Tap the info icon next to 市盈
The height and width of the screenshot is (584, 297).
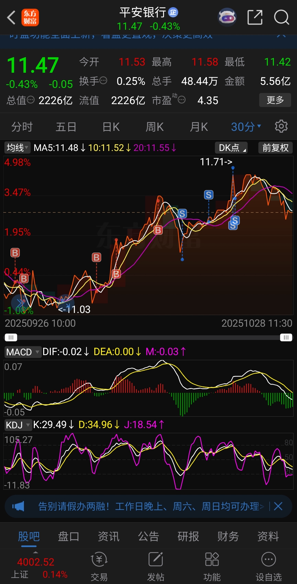(182, 100)
